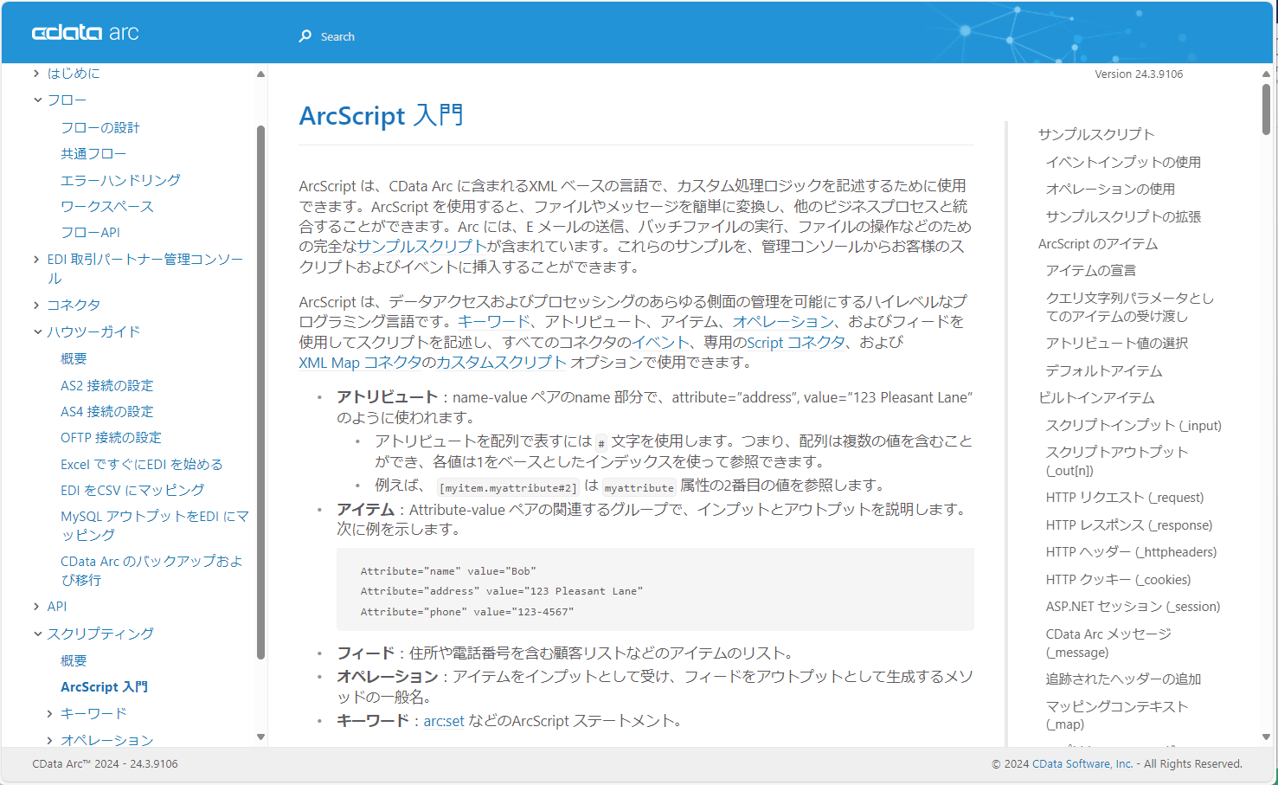Open 共通フロー page
1278x785 pixels.
93,153
